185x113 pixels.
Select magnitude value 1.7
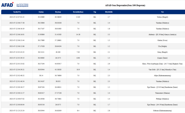[x=109, y=105]
